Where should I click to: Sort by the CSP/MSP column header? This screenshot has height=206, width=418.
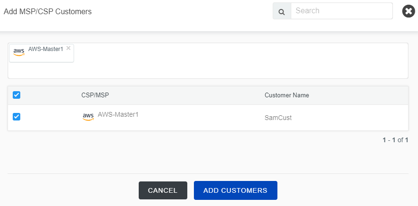(95, 95)
